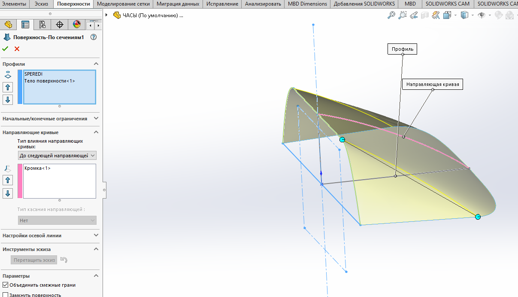Click the Previous View icon
Image resolution: width=518 pixels, height=297 pixels.
coord(414,15)
